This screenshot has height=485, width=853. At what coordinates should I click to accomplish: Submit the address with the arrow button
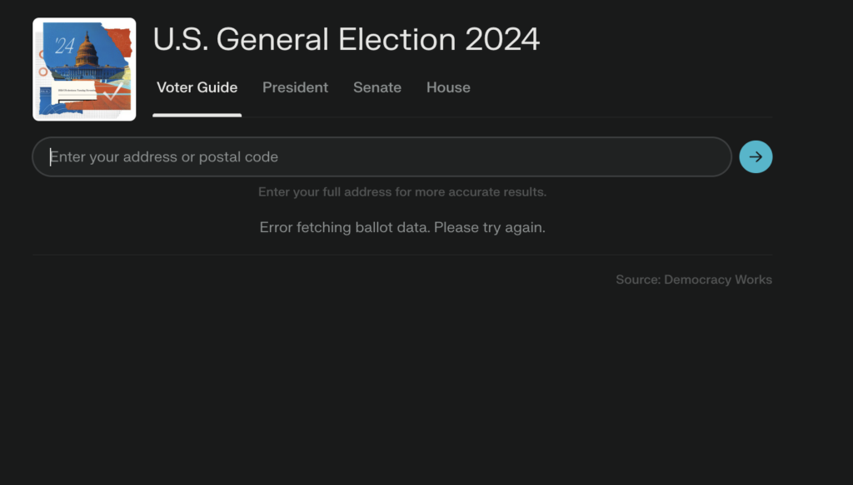[756, 156]
